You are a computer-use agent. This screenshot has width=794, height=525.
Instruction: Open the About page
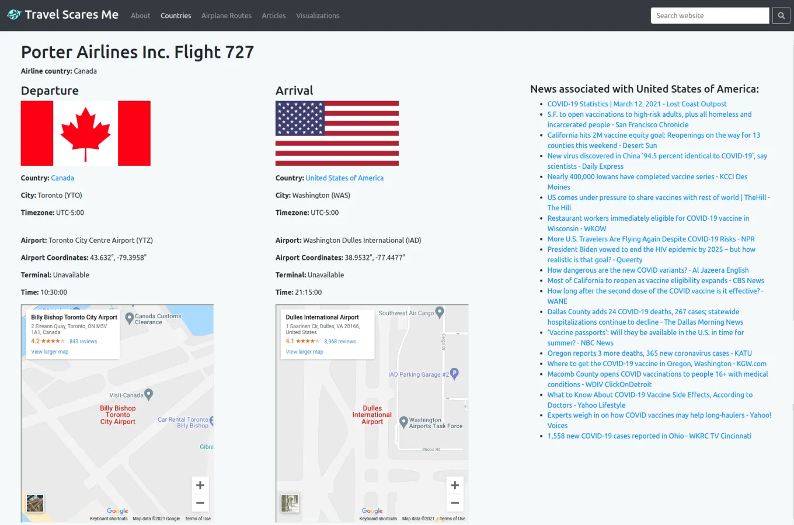click(140, 16)
